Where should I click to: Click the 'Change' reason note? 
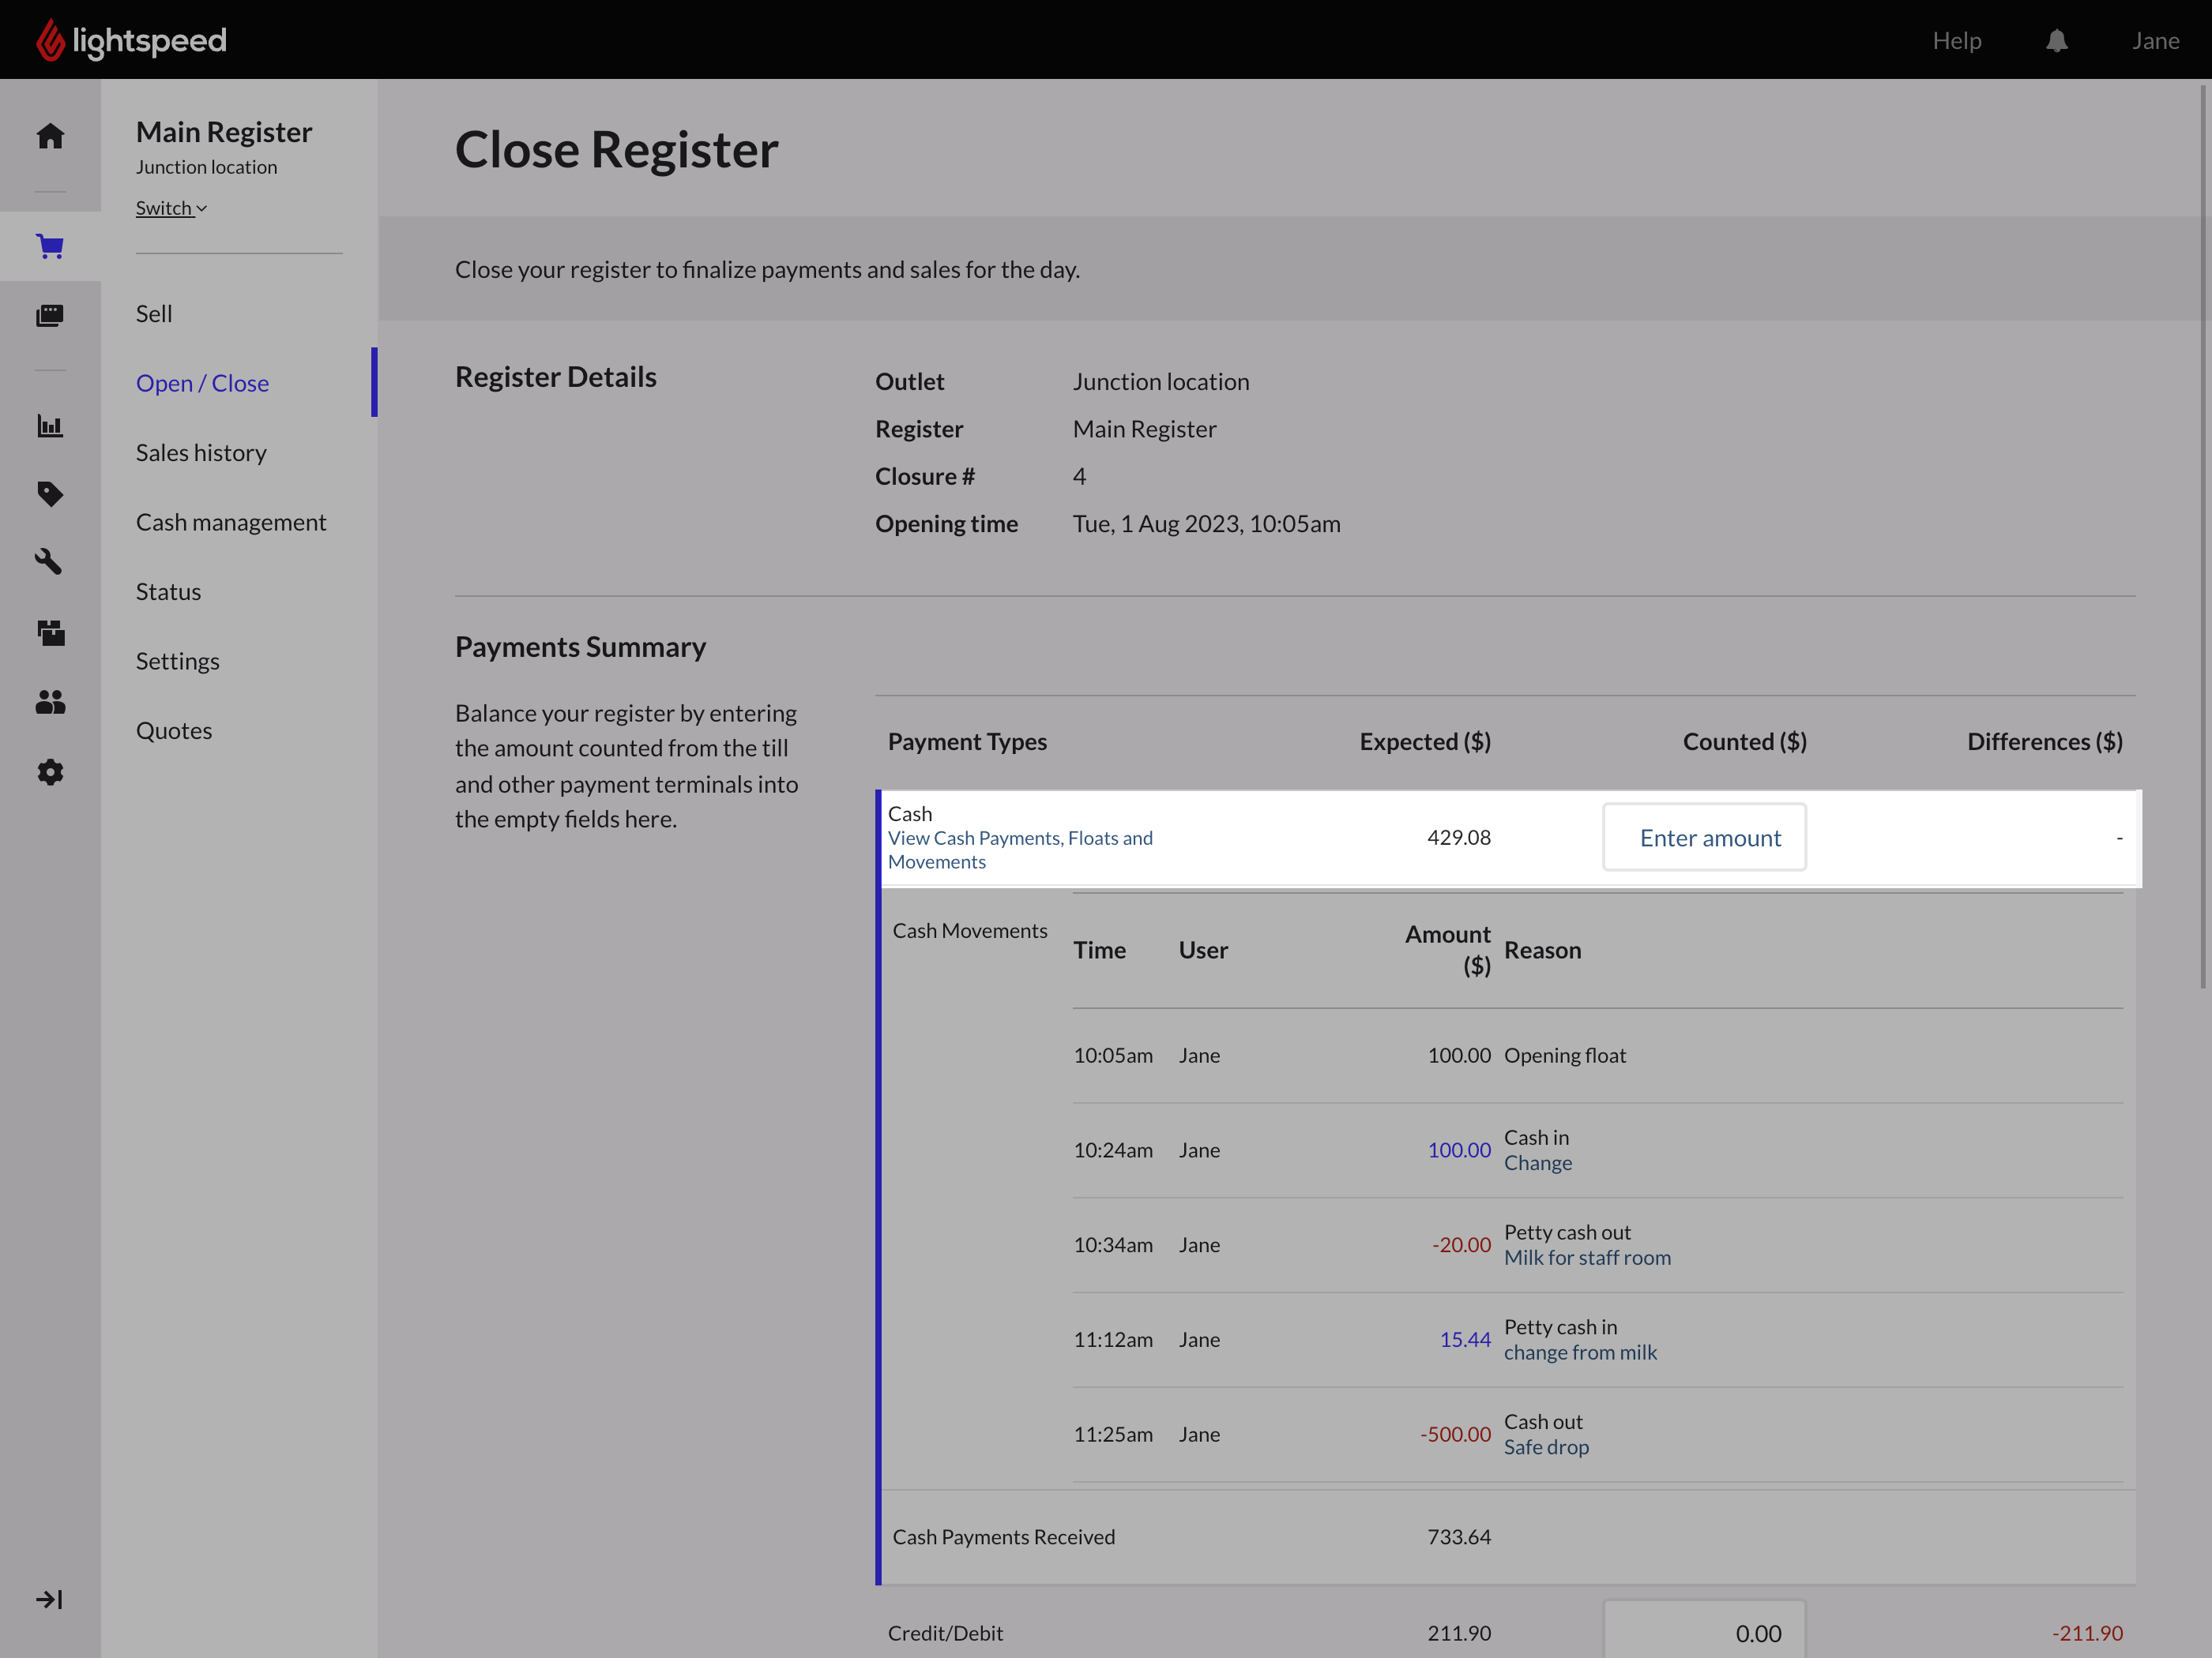pos(1537,1162)
